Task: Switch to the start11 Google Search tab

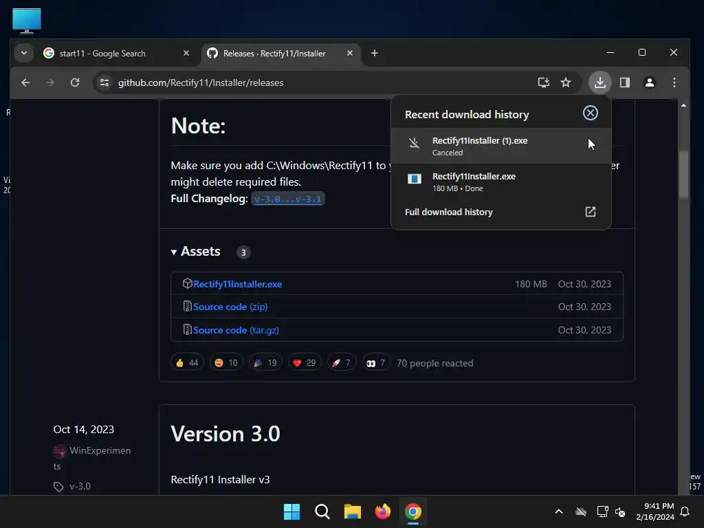Action: click(x=115, y=54)
